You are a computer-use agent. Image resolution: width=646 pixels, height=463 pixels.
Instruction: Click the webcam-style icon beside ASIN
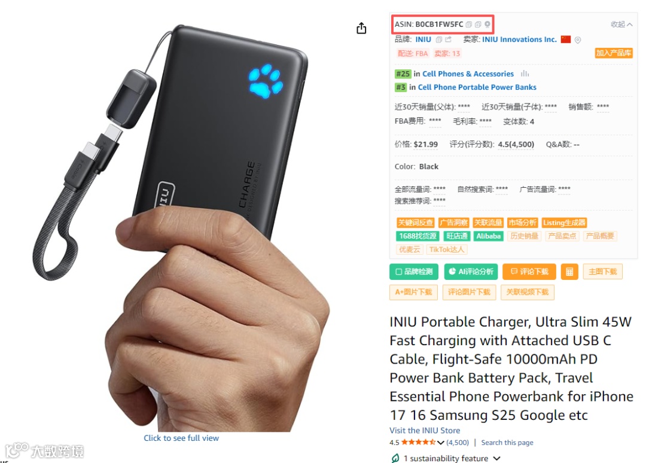click(x=487, y=25)
